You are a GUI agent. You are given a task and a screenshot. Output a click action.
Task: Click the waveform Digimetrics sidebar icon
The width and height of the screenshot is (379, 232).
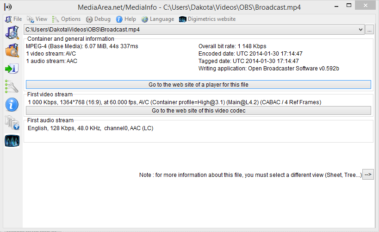pyautogui.click(x=12, y=141)
